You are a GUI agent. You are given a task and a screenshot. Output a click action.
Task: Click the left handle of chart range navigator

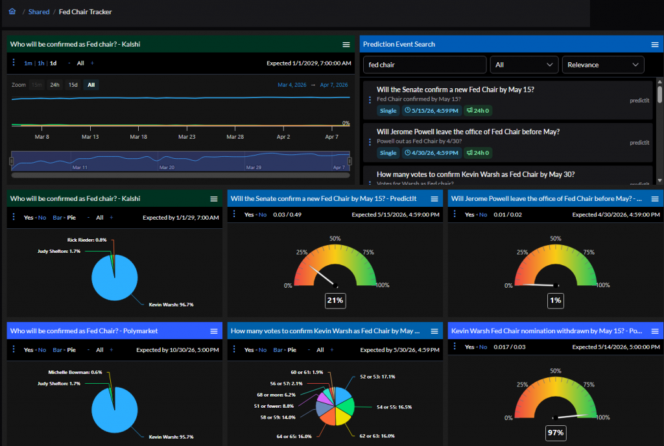point(11,161)
